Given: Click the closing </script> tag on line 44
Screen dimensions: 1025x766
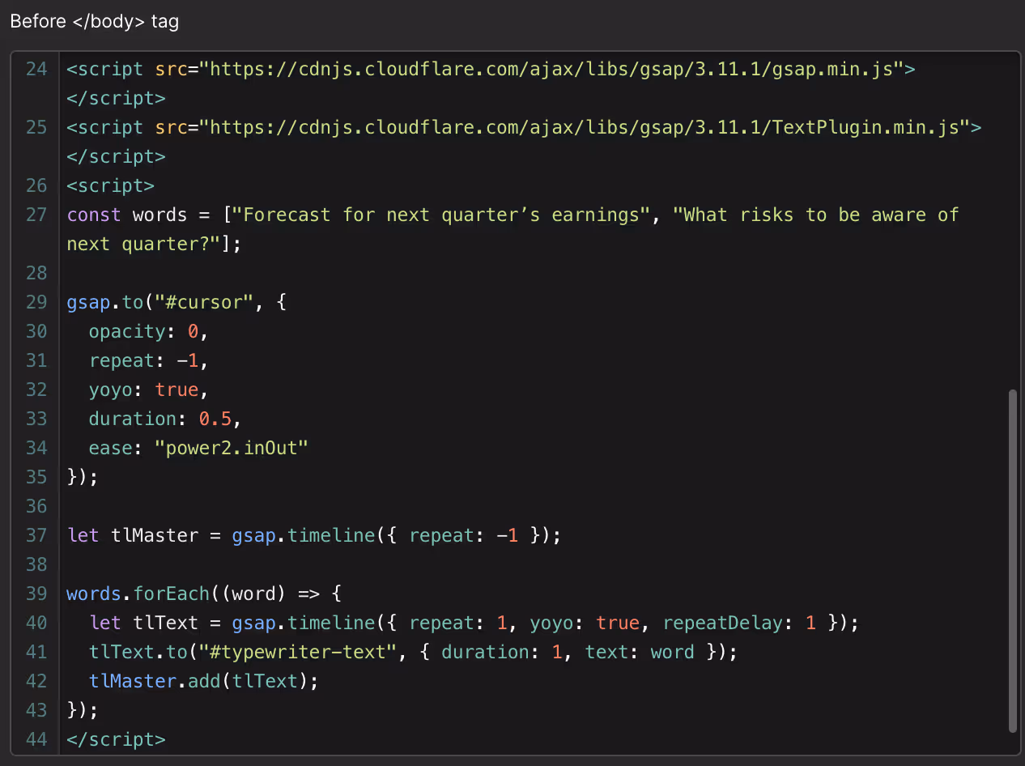Looking at the screenshot, I should (x=116, y=739).
